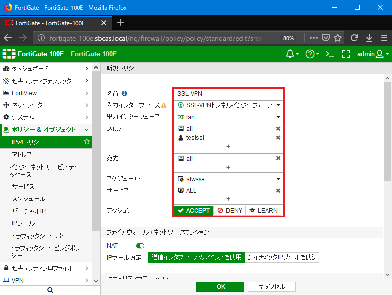Screen dimensions: 392x295
Task: Collapse ポリシー & オブジェクト section
Action: click(46, 130)
